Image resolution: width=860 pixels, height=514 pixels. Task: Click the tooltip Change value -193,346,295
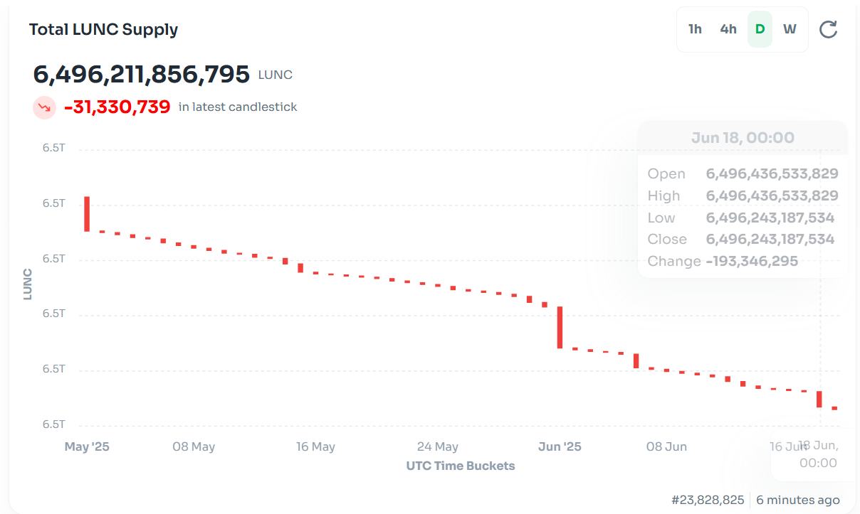752,261
